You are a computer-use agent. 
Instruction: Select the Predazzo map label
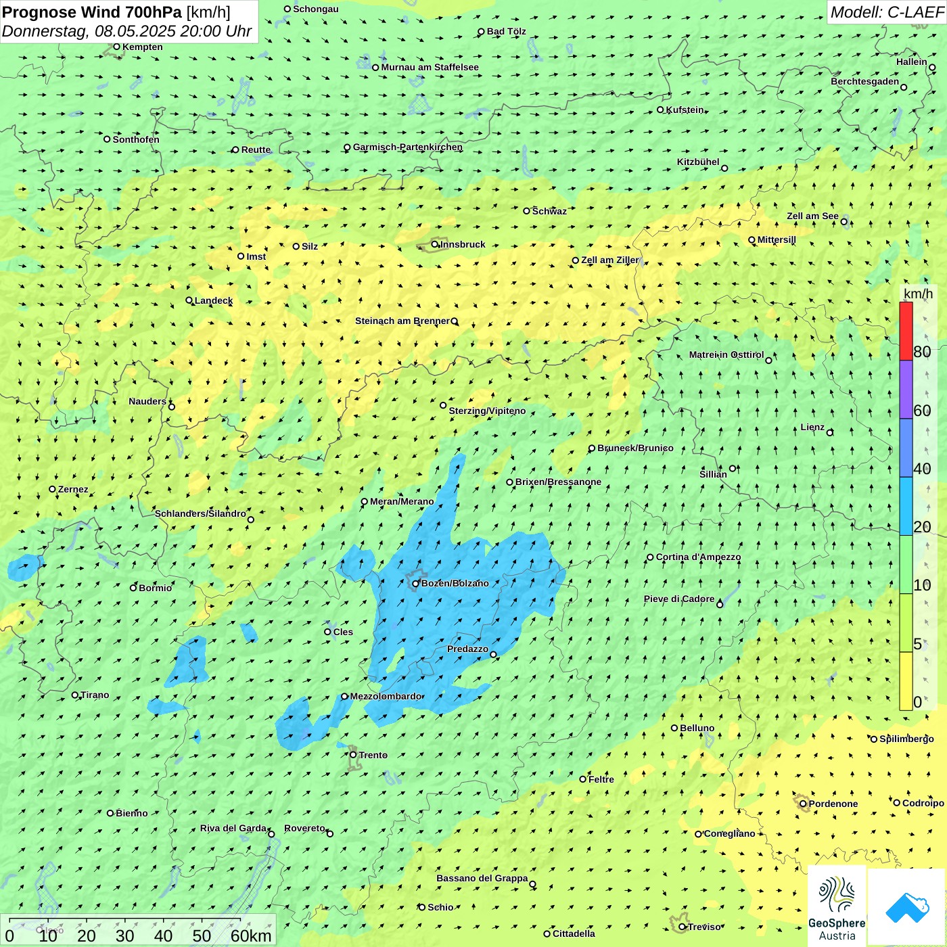pyautogui.click(x=467, y=649)
